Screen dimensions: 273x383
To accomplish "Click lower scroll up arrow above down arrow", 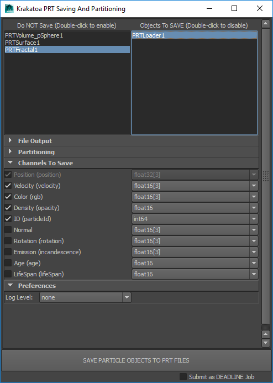I will (265, 334).
